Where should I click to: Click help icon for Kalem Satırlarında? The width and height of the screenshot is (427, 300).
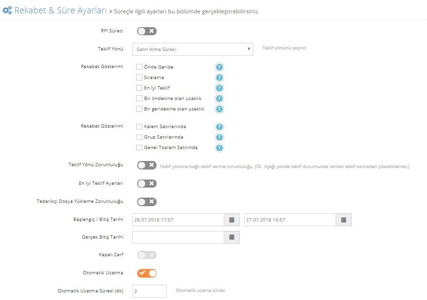pyautogui.click(x=219, y=127)
